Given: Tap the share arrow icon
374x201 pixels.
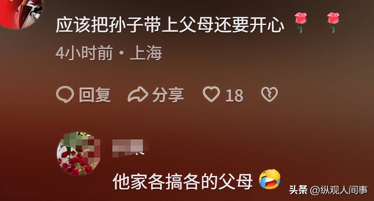Looking at the screenshot, I should 138,94.
